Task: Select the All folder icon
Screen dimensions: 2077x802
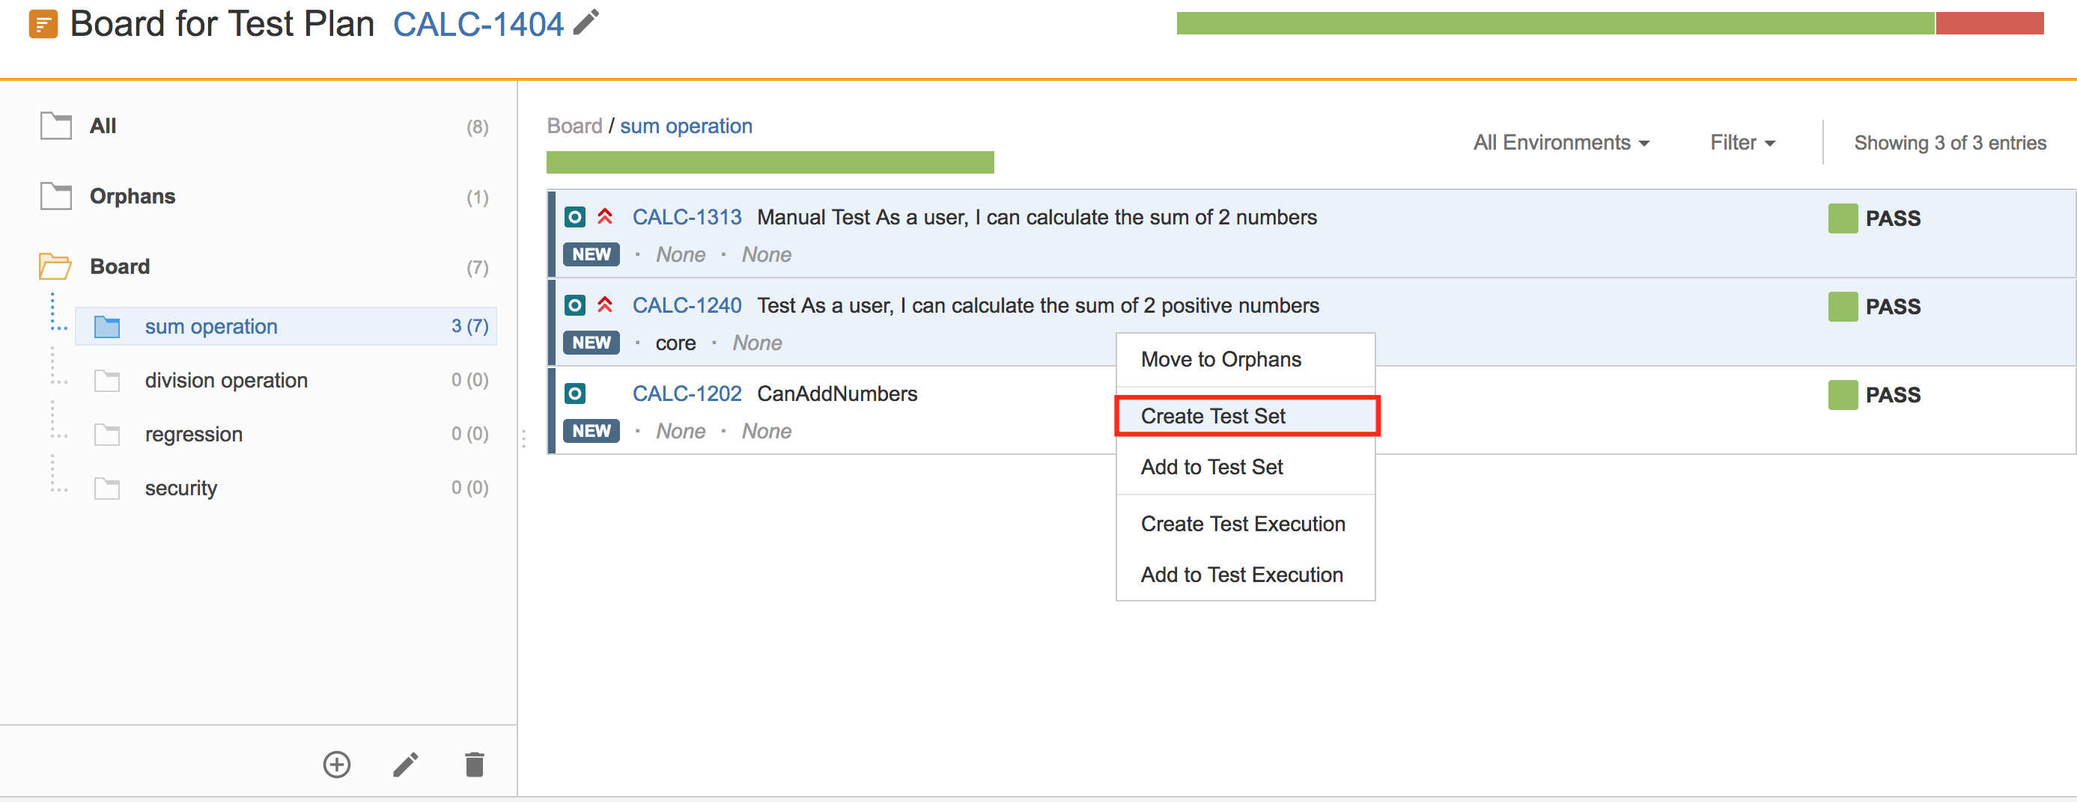Action: click(55, 126)
